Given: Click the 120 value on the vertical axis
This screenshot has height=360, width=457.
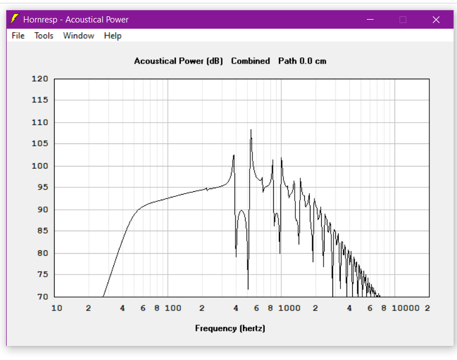Looking at the screenshot, I should click(x=40, y=79).
